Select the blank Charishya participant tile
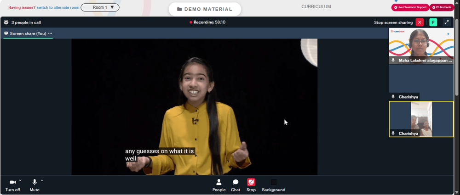The image size is (460, 195). click(421, 83)
